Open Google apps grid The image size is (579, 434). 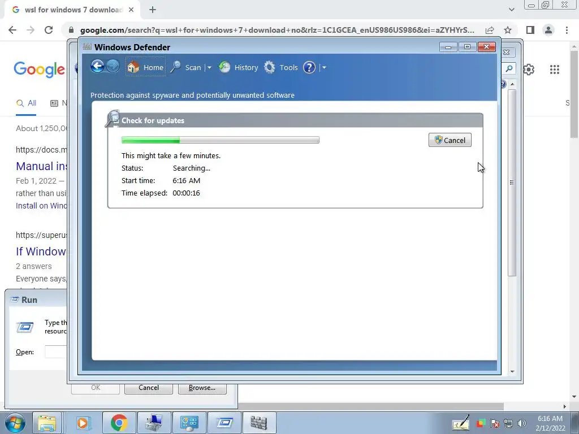coord(555,70)
